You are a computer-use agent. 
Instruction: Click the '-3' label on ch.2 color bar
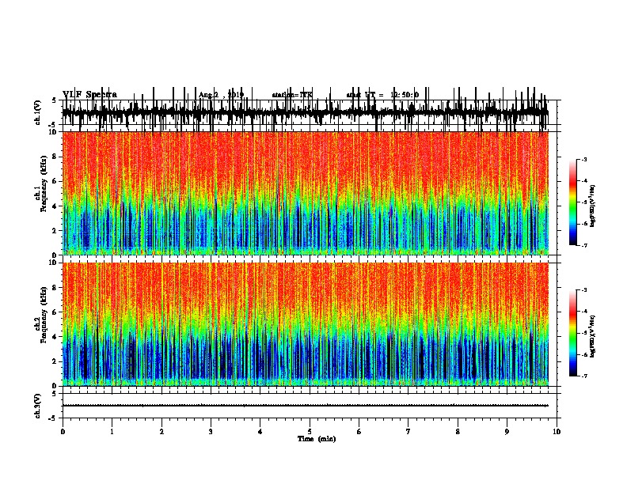[x=583, y=290]
